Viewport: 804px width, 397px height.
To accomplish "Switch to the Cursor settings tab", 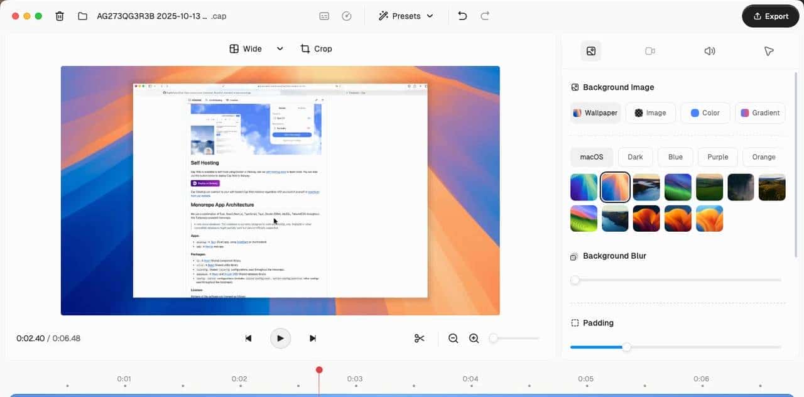I will tap(769, 51).
